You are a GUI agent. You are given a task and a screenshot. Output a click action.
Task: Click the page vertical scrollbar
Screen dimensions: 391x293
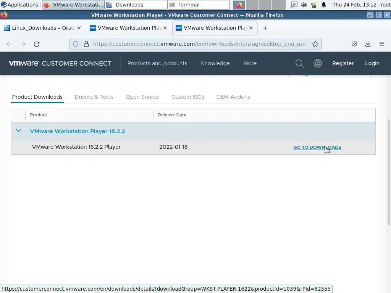[x=389, y=172]
